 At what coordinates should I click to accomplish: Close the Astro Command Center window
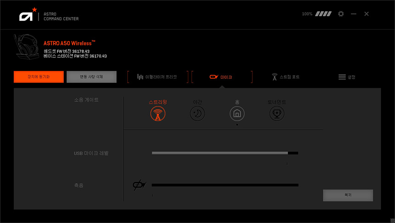[x=367, y=14]
